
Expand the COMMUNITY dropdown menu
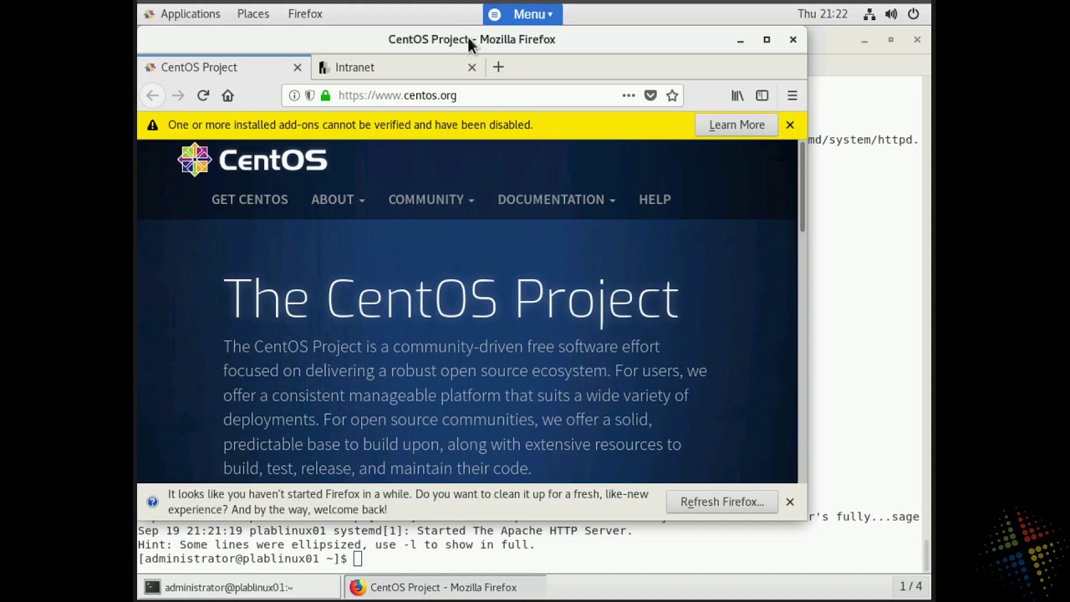[431, 199]
